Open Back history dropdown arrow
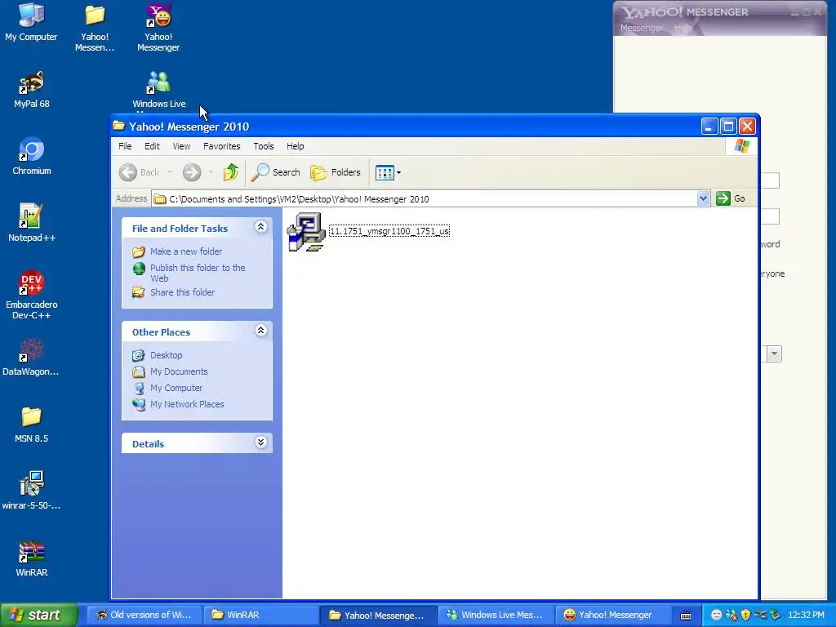836x627 pixels. 170,172
